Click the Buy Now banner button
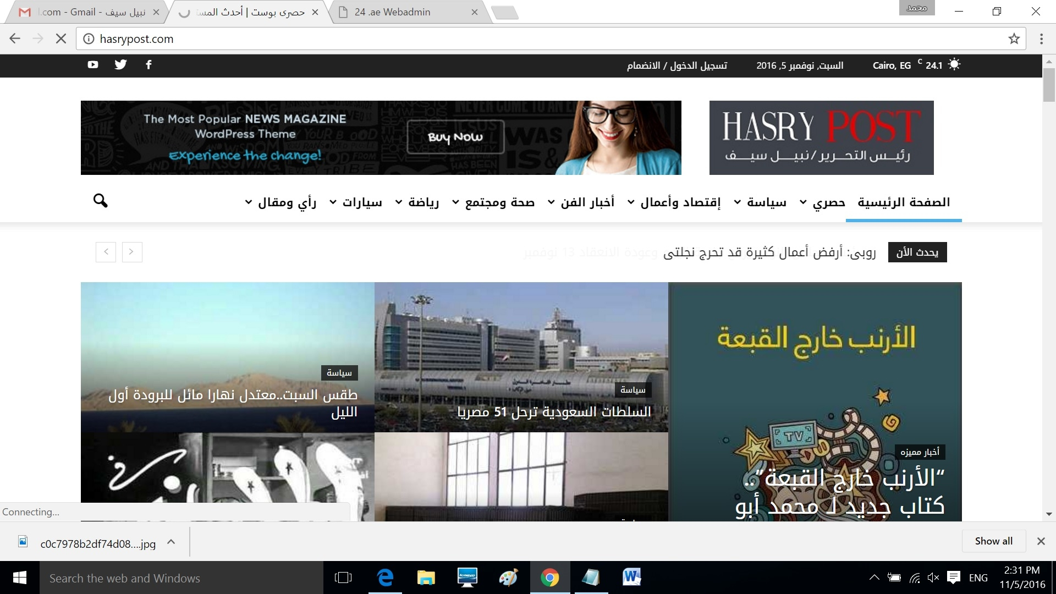 coord(455,137)
